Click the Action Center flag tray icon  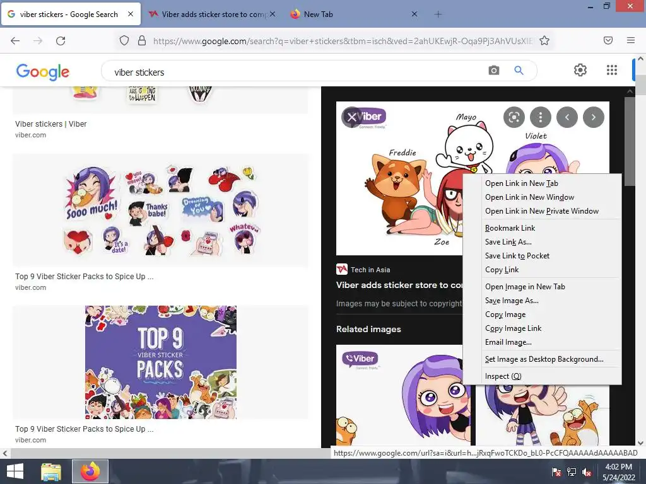[556, 471]
